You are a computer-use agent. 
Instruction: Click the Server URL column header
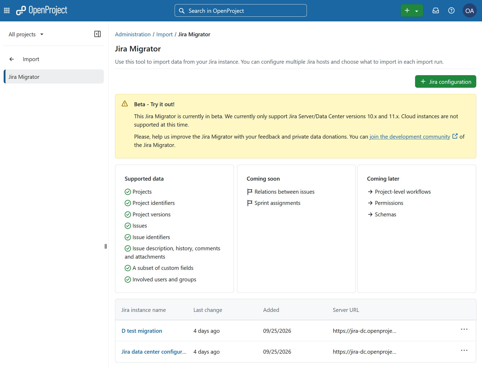[346, 310]
